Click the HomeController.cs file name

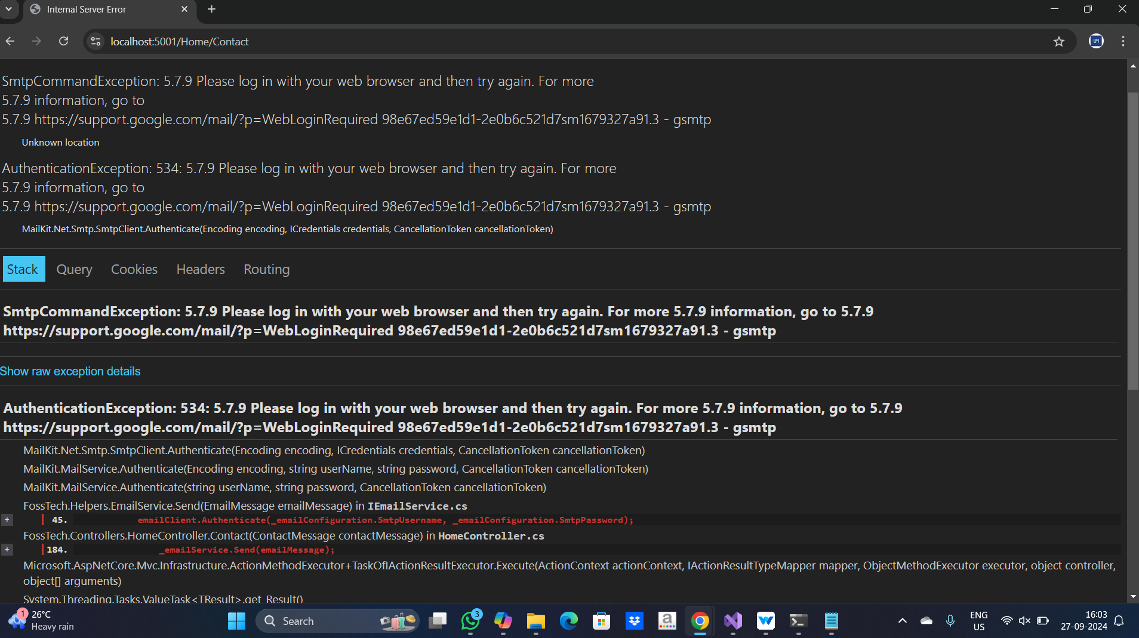(491, 536)
